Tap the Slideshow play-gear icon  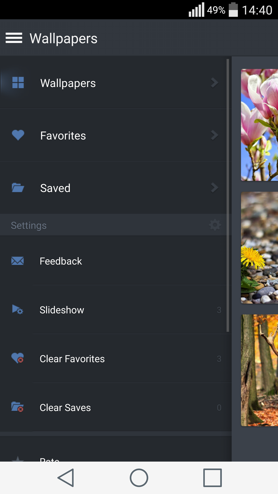coord(18,310)
